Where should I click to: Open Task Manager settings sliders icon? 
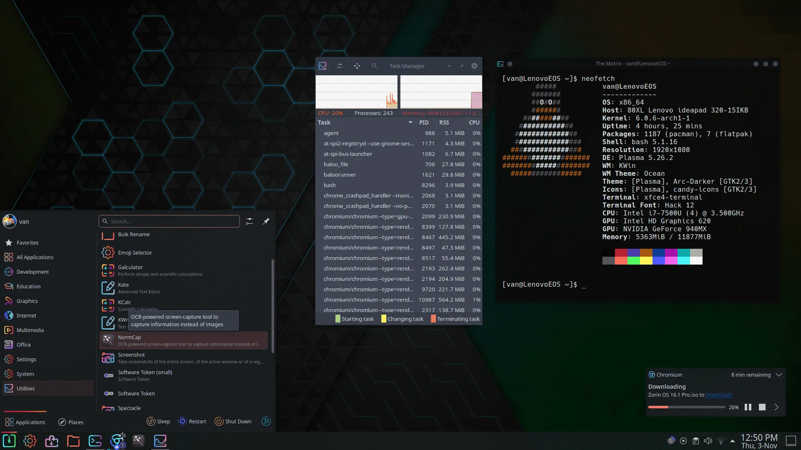click(340, 66)
